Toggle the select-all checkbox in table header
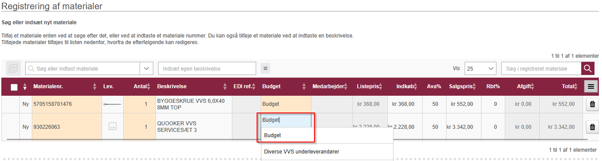Screen dimensions: 602x161 (x=14, y=87)
